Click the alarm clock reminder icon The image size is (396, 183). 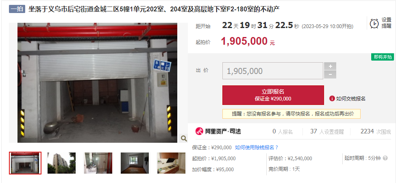coord(374,24)
